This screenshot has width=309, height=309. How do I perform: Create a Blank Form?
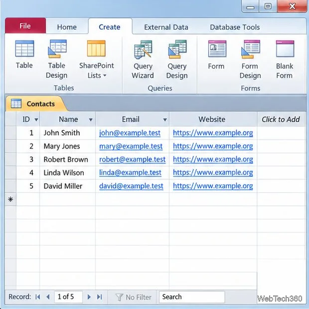285,59
